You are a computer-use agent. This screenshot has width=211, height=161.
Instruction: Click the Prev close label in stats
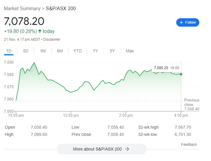click(x=81, y=134)
